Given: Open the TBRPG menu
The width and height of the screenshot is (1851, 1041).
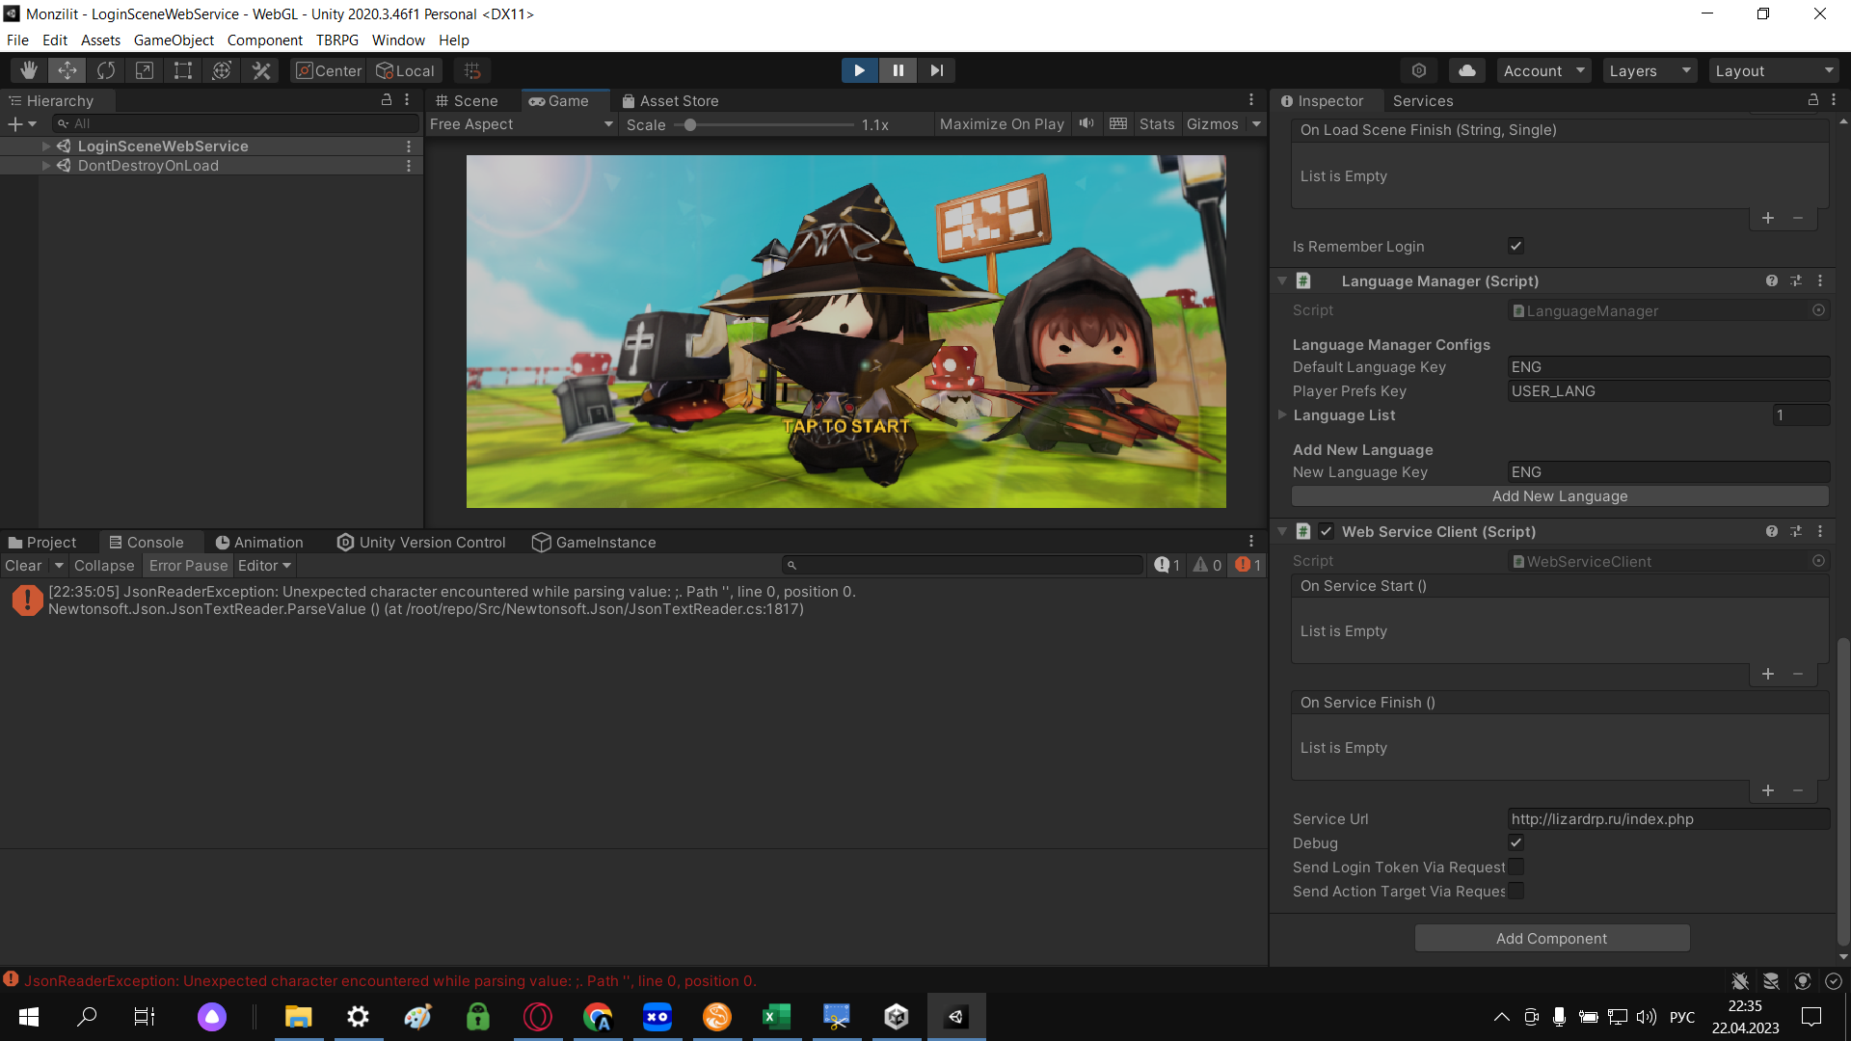Looking at the screenshot, I should tap(337, 40).
